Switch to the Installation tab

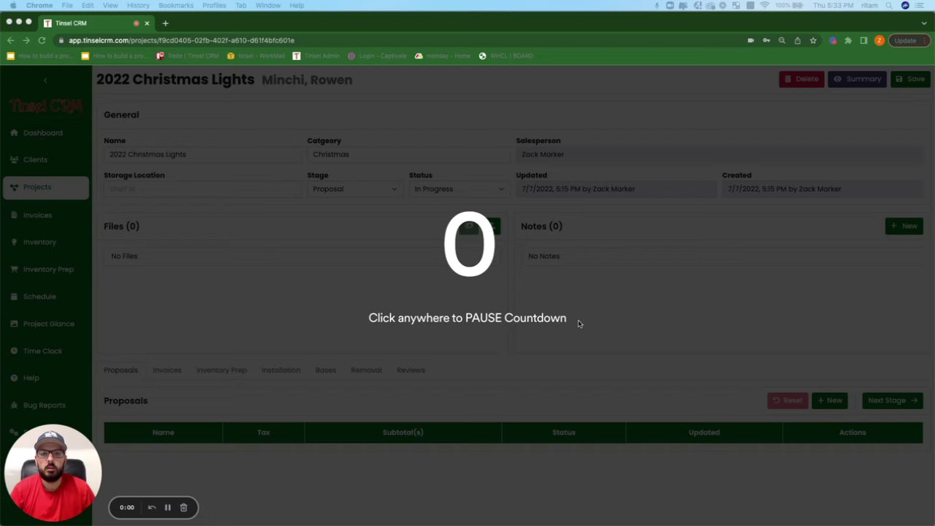pyautogui.click(x=280, y=370)
